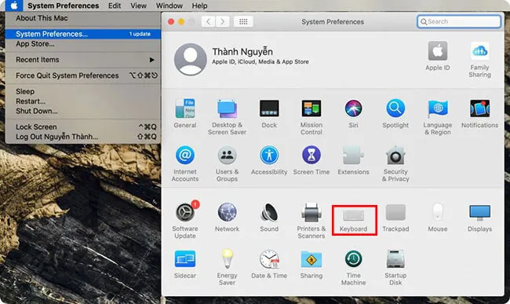Open Date & Time preferences
This screenshot has width=510, height=304.
pos(269,264)
